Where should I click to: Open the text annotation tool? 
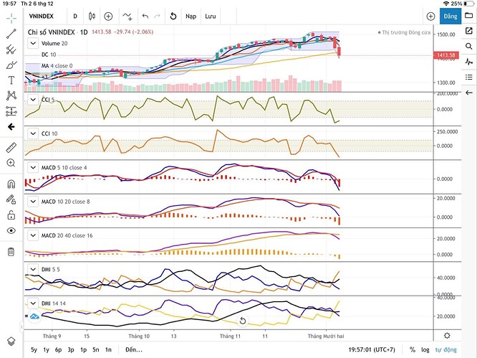[11, 80]
